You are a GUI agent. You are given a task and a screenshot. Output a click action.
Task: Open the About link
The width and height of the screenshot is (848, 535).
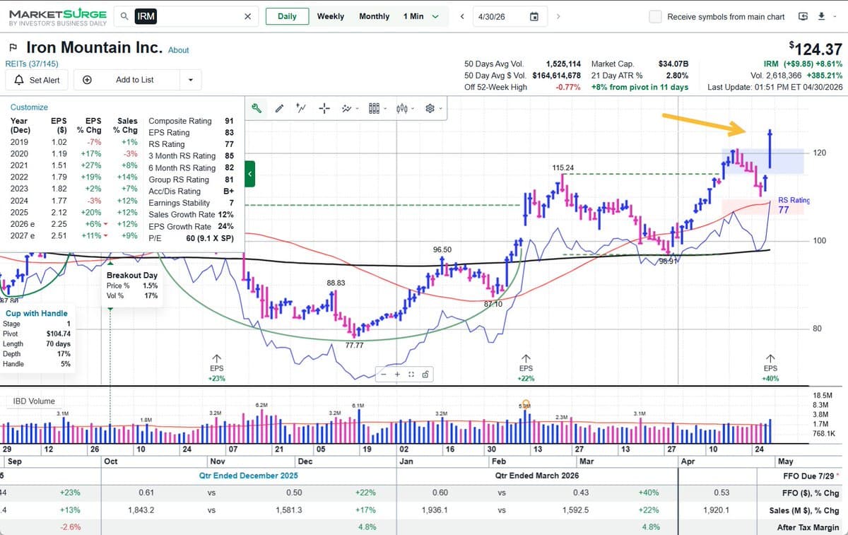coord(179,50)
